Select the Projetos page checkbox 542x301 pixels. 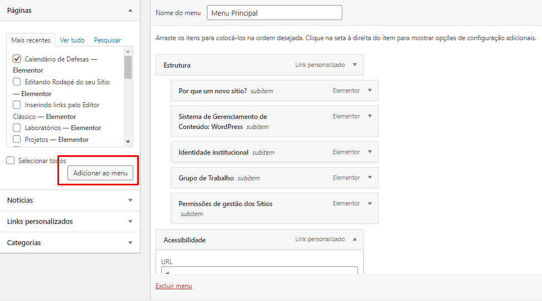point(17,140)
